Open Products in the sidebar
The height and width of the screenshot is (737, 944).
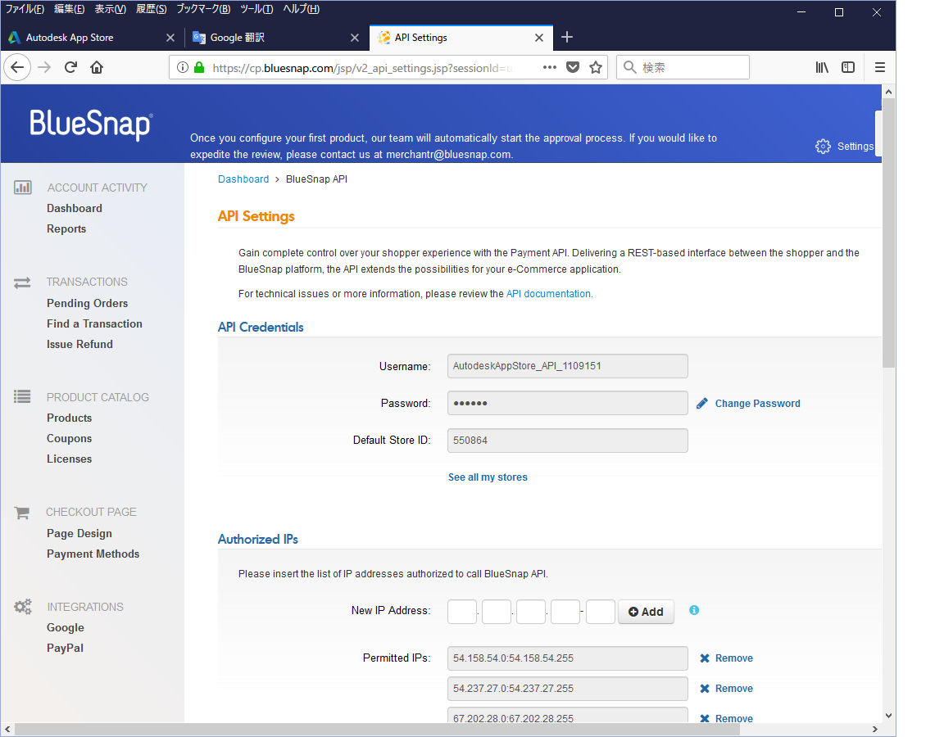(69, 418)
